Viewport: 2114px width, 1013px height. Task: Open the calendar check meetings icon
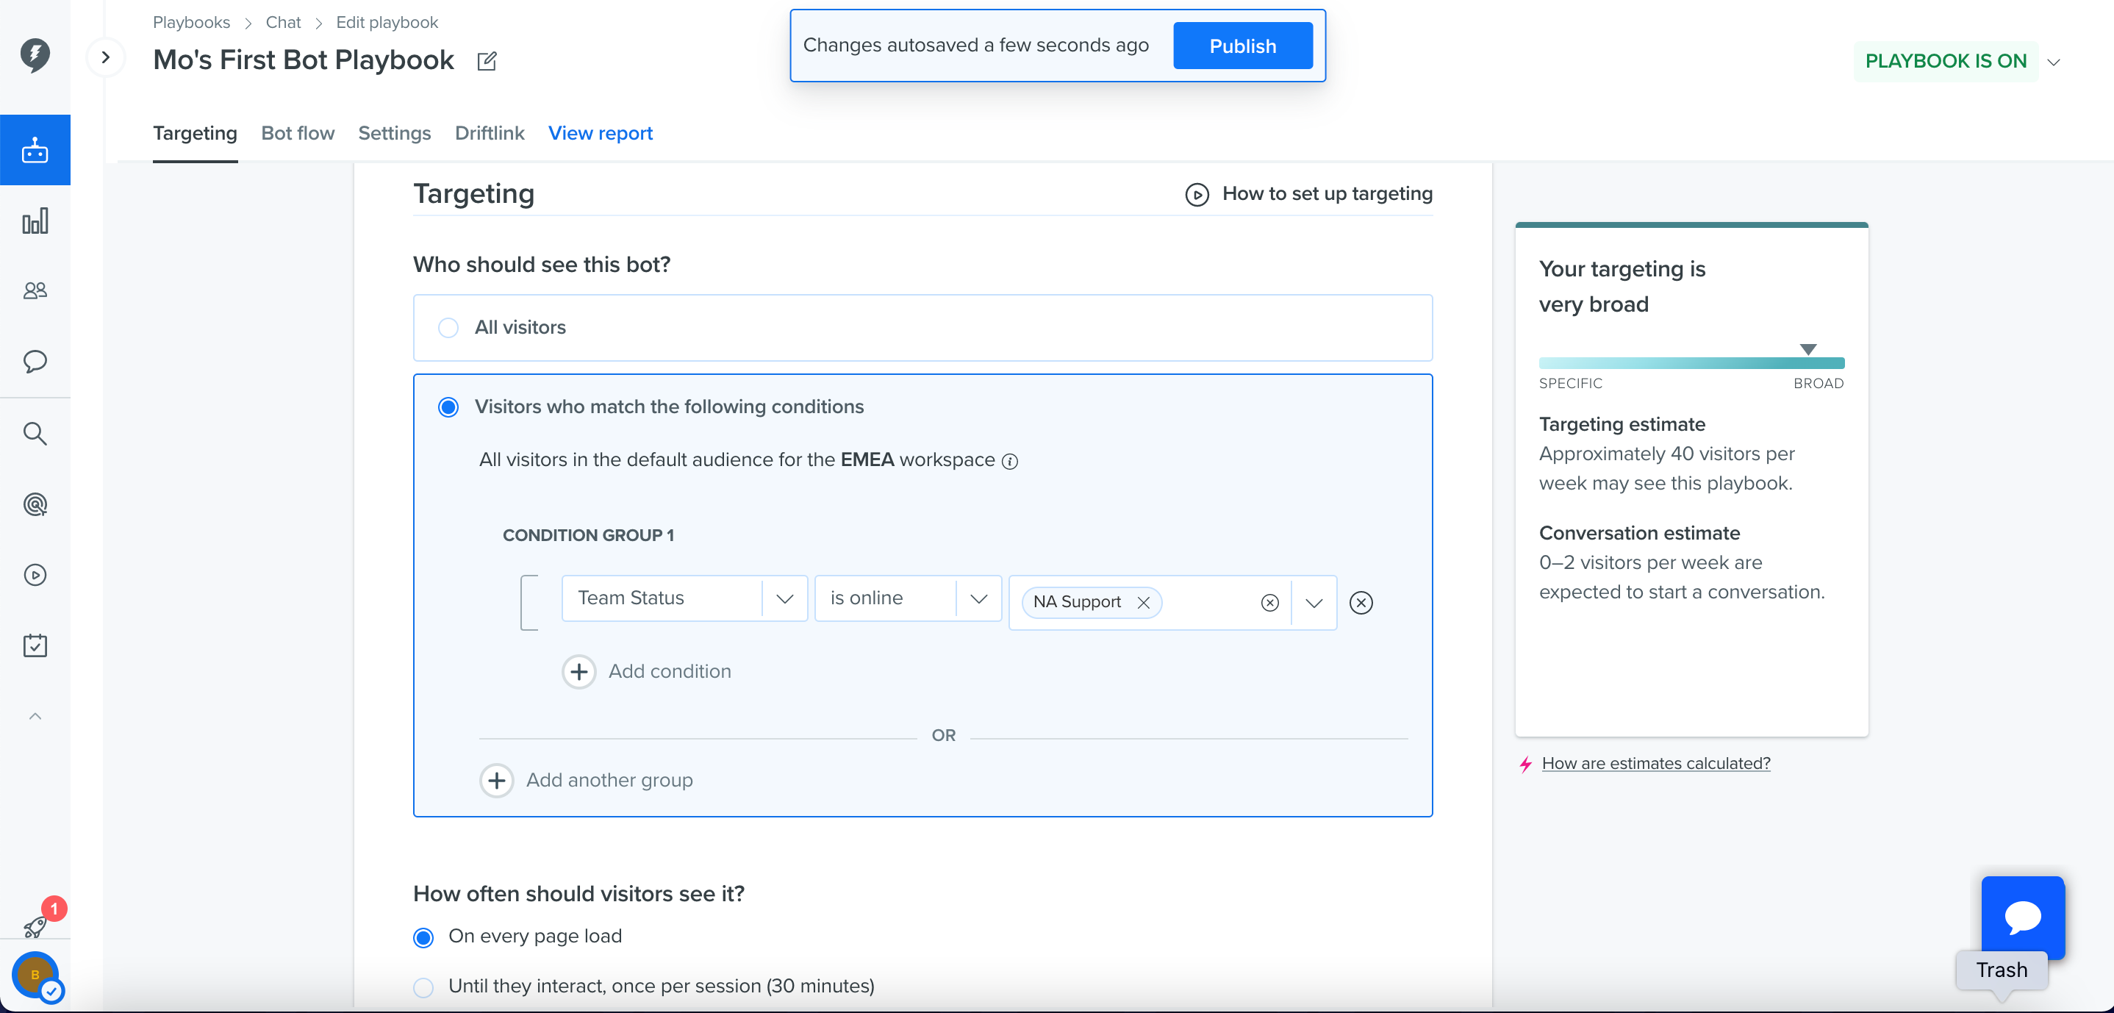[x=35, y=646]
